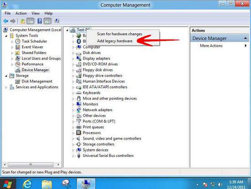251x189 pixels.
Task: Click the Forward arrow toolbar icon
Action: pyautogui.click(x=13, y=21)
